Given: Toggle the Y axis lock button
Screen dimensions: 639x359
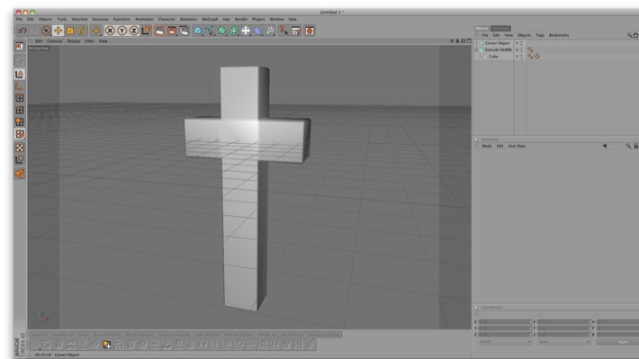Looking at the screenshot, I should click(x=121, y=31).
